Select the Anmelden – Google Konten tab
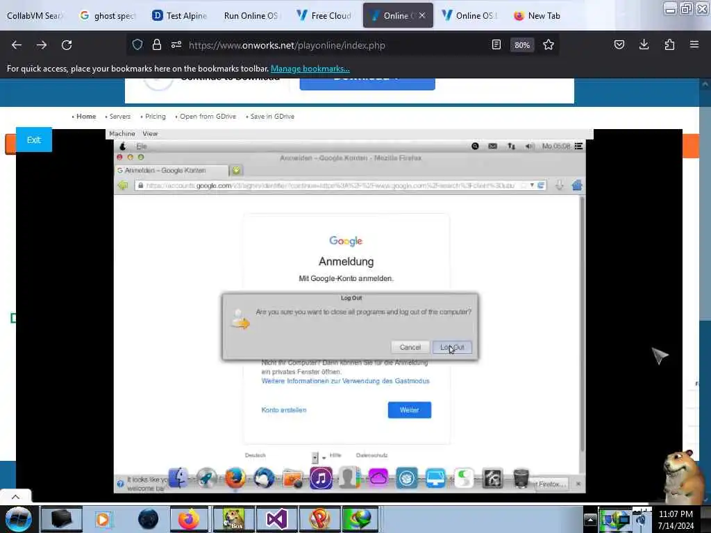 [x=172, y=171]
